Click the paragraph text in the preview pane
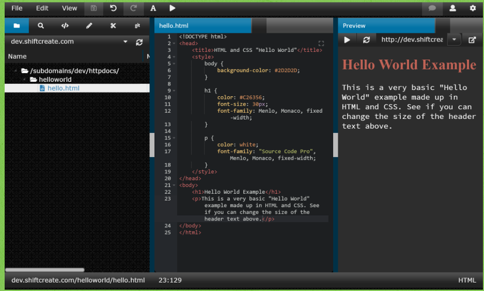 (408, 107)
